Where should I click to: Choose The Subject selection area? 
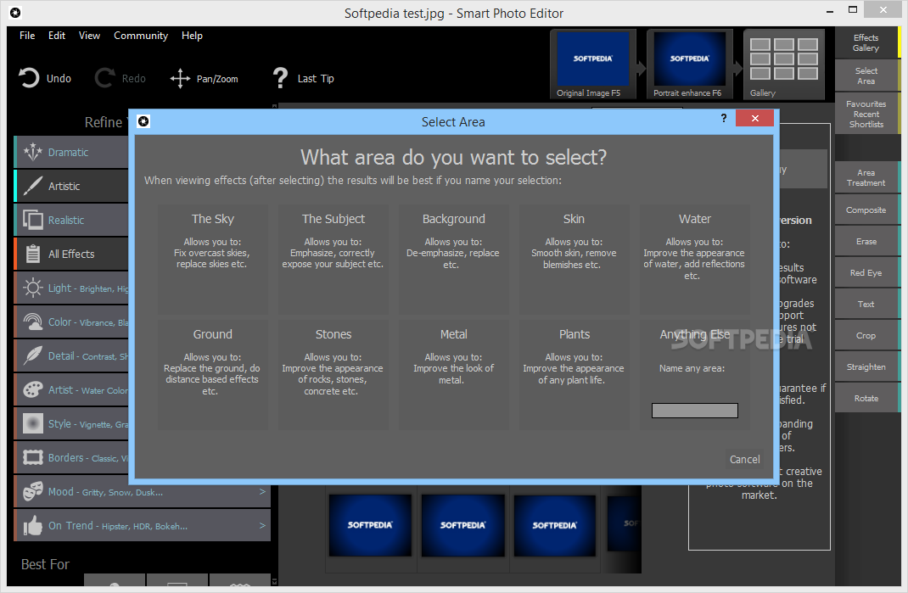point(333,259)
